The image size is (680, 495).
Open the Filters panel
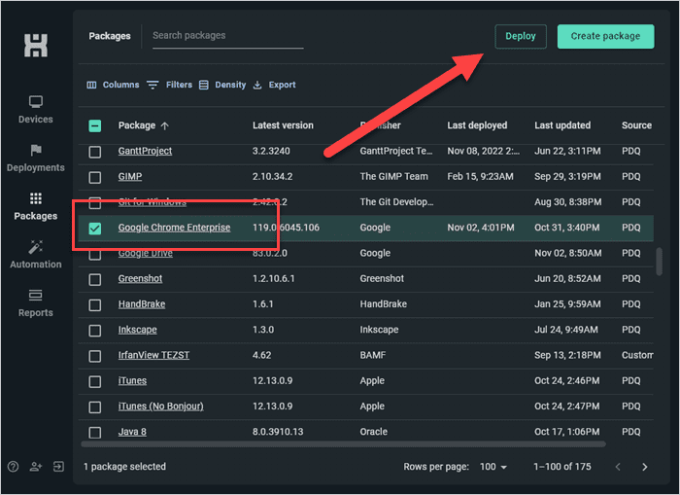coord(170,85)
